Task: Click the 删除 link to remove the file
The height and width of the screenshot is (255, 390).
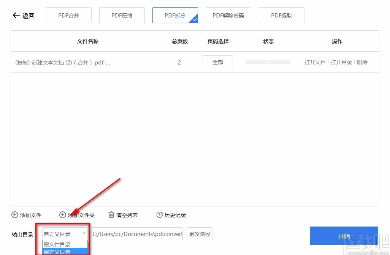Action: point(362,62)
